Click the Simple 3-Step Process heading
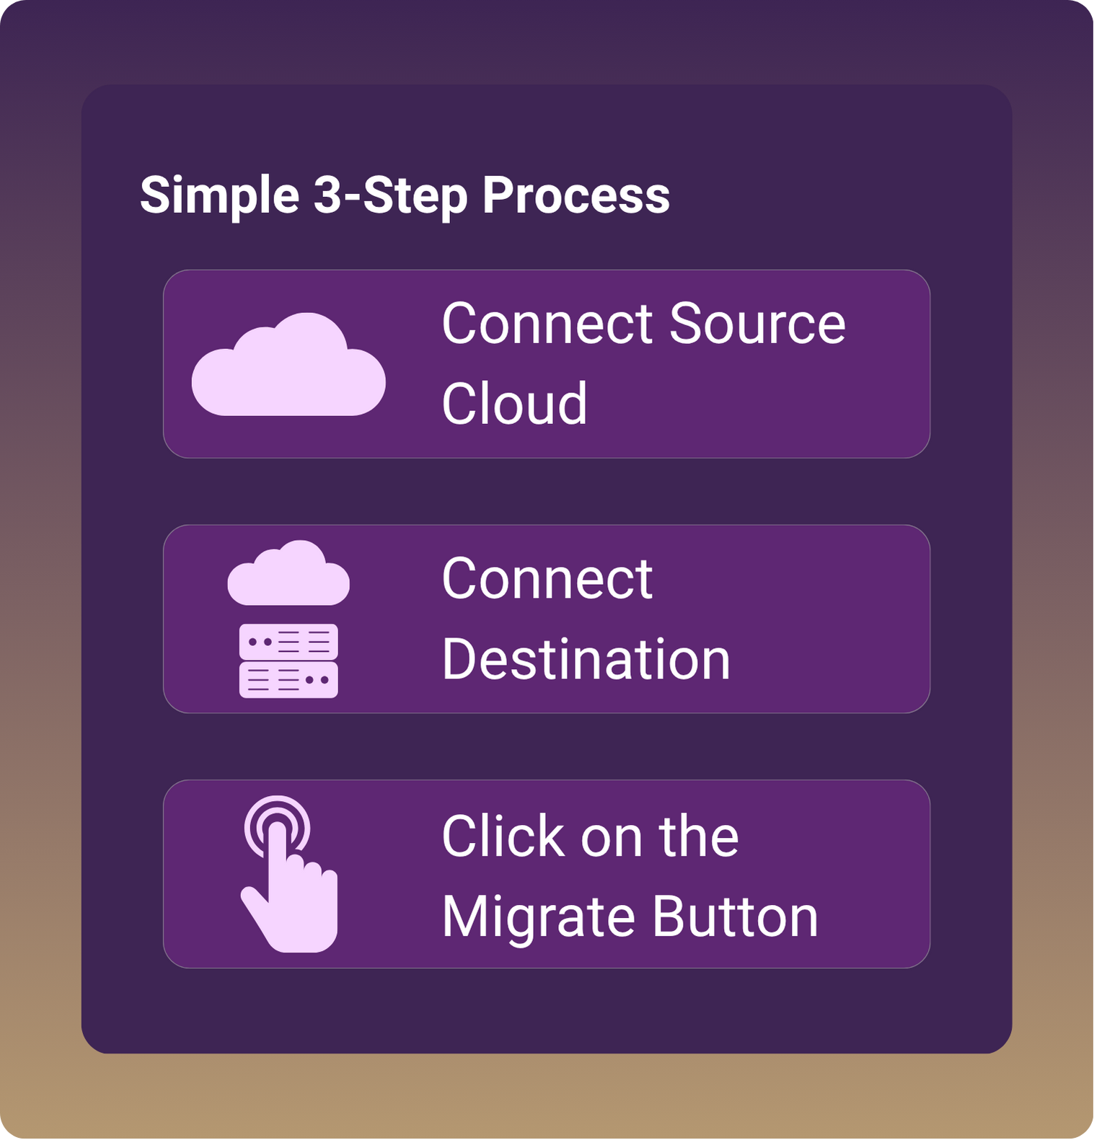 405,195
